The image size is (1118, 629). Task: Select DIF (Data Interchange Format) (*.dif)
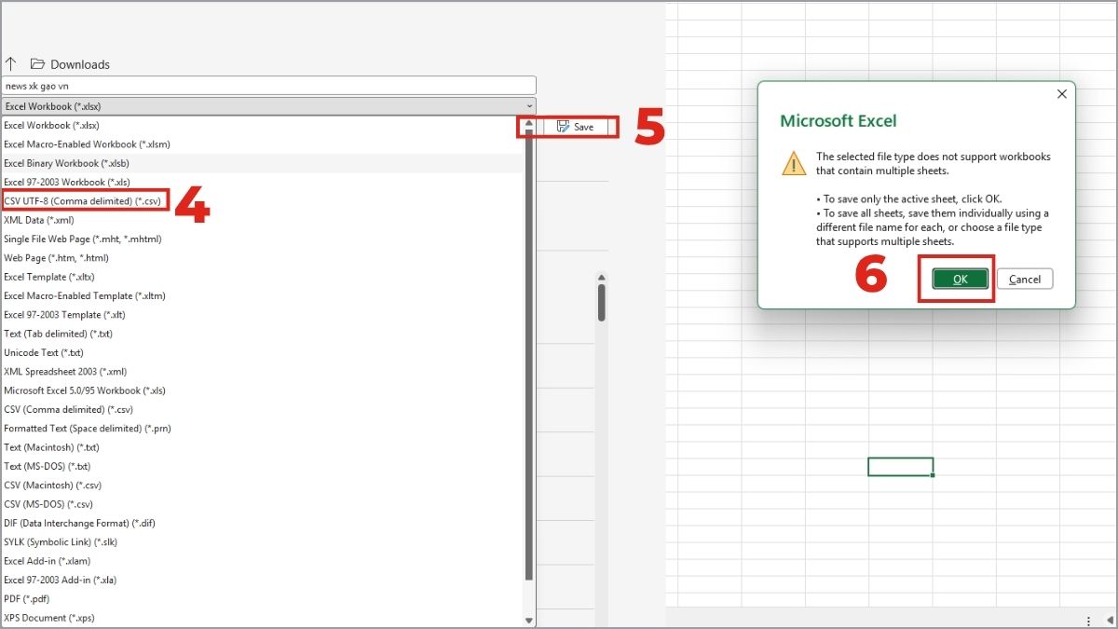click(261, 523)
